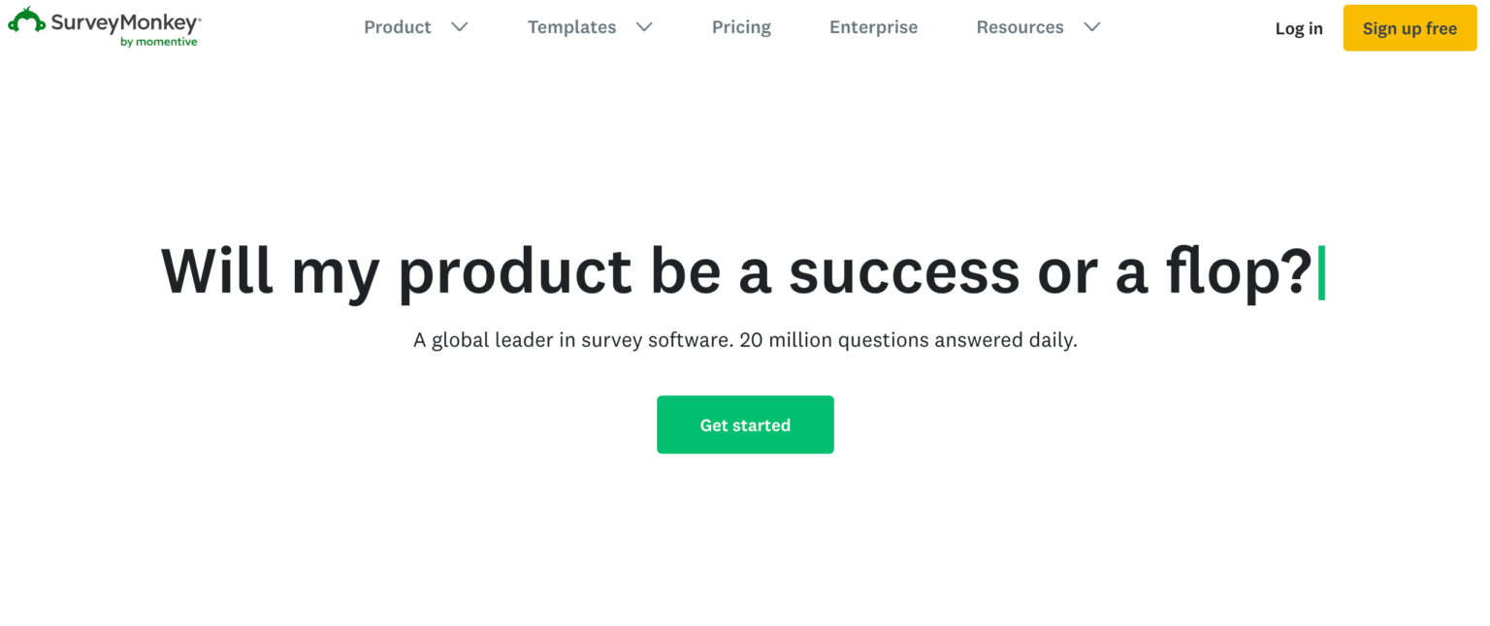Open the Templates navigation menu

pos(571,27)
